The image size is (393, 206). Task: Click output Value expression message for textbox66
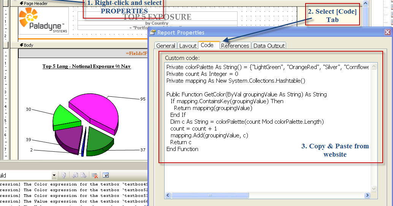click(74, 201)
